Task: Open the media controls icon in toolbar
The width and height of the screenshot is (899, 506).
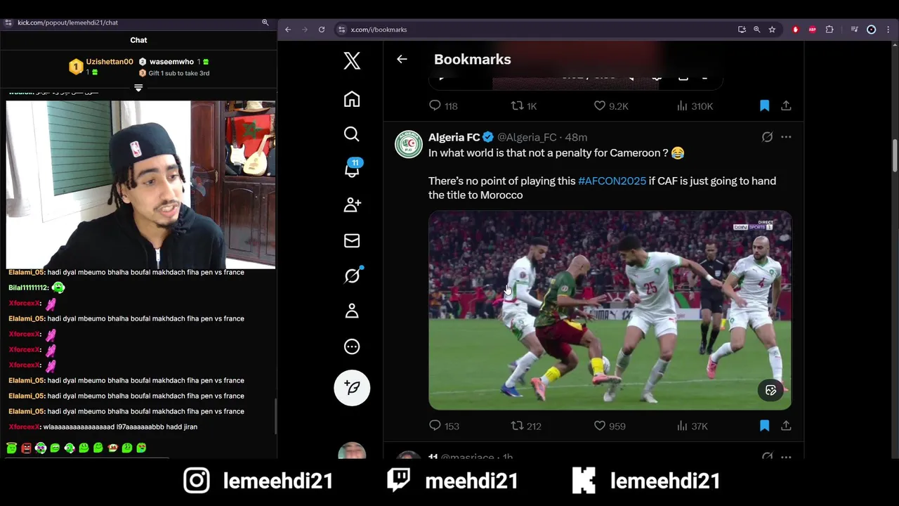Action: (x=854, y=30)
